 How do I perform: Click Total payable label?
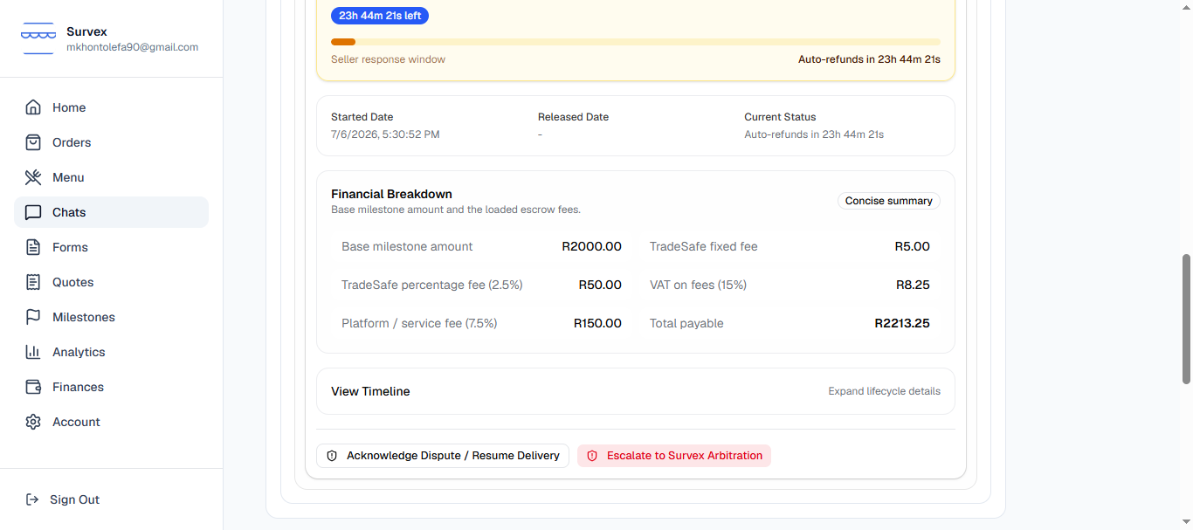(686, 323)
